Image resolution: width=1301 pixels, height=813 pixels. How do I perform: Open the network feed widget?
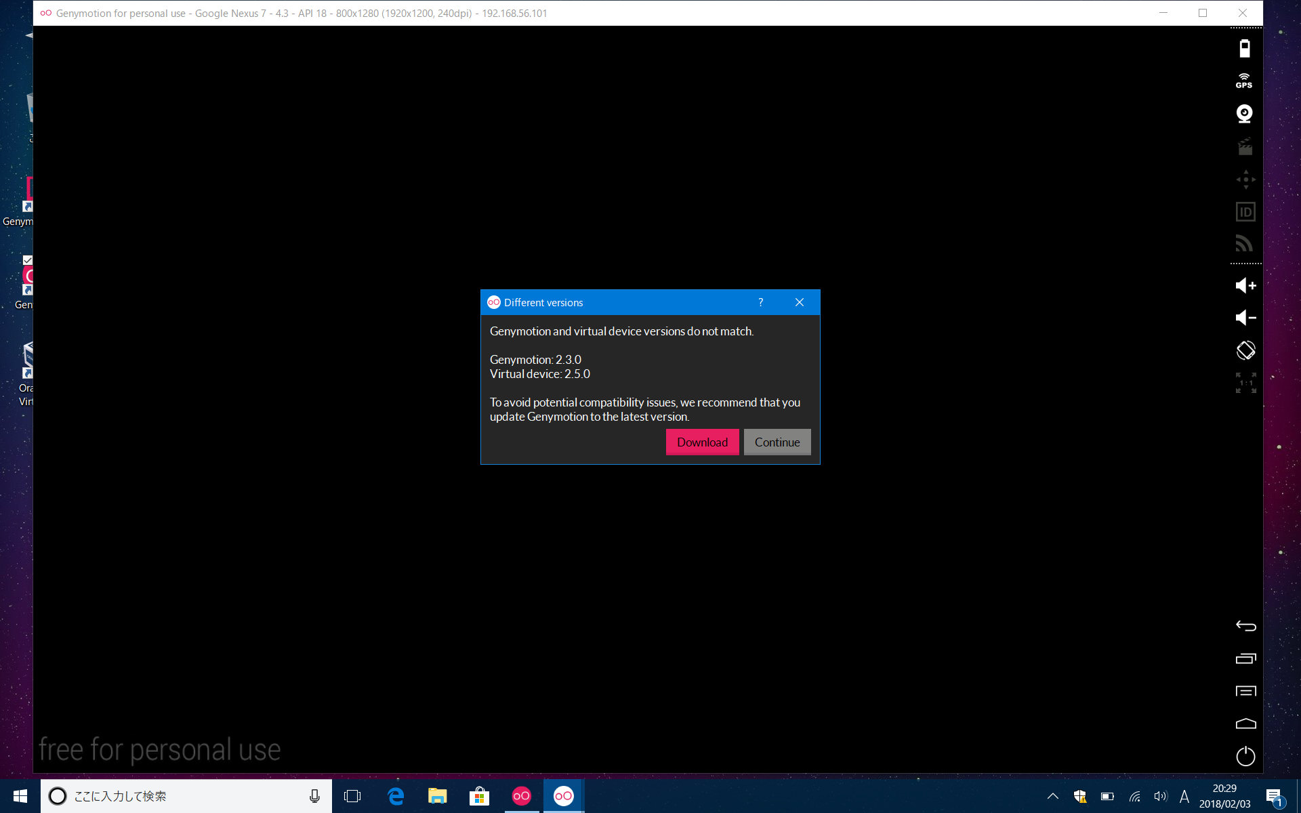pos(1245,243)
